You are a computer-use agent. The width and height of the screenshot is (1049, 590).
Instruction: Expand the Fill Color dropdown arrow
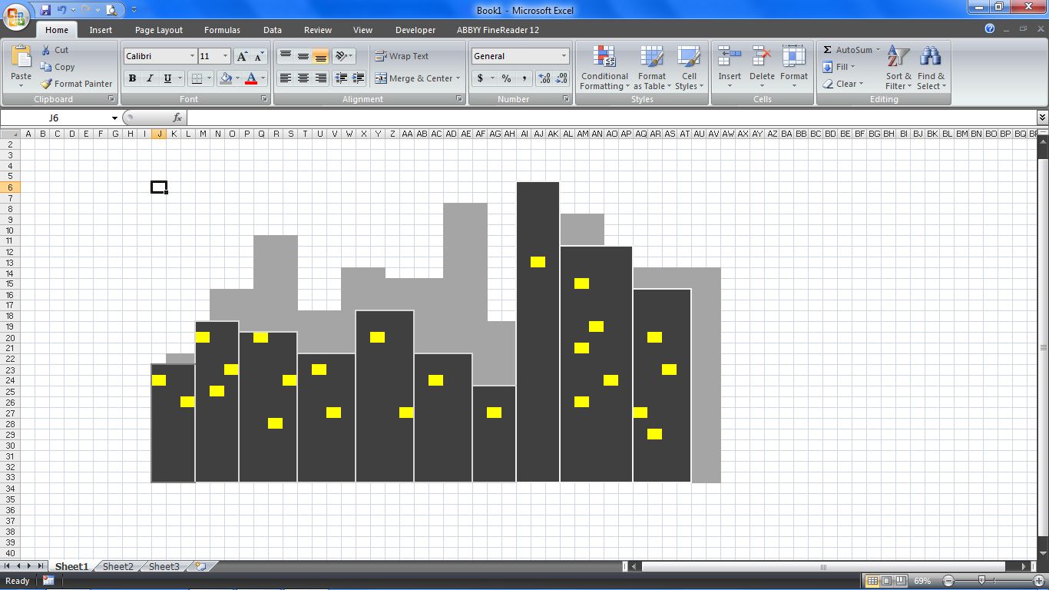(237, 78)
